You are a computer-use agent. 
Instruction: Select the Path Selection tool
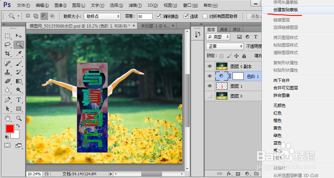(x=8, y=109)
